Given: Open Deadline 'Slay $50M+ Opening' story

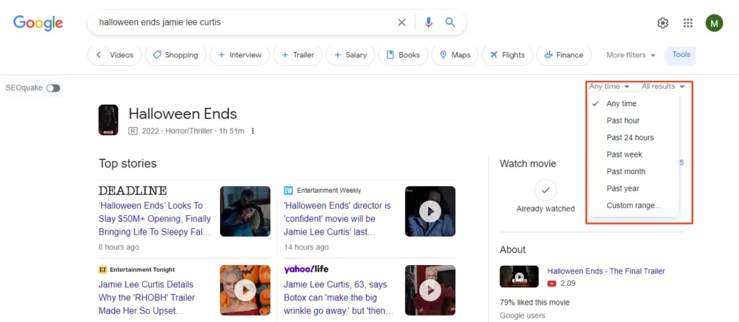Looking at the screenshot, I should [154, 219].
